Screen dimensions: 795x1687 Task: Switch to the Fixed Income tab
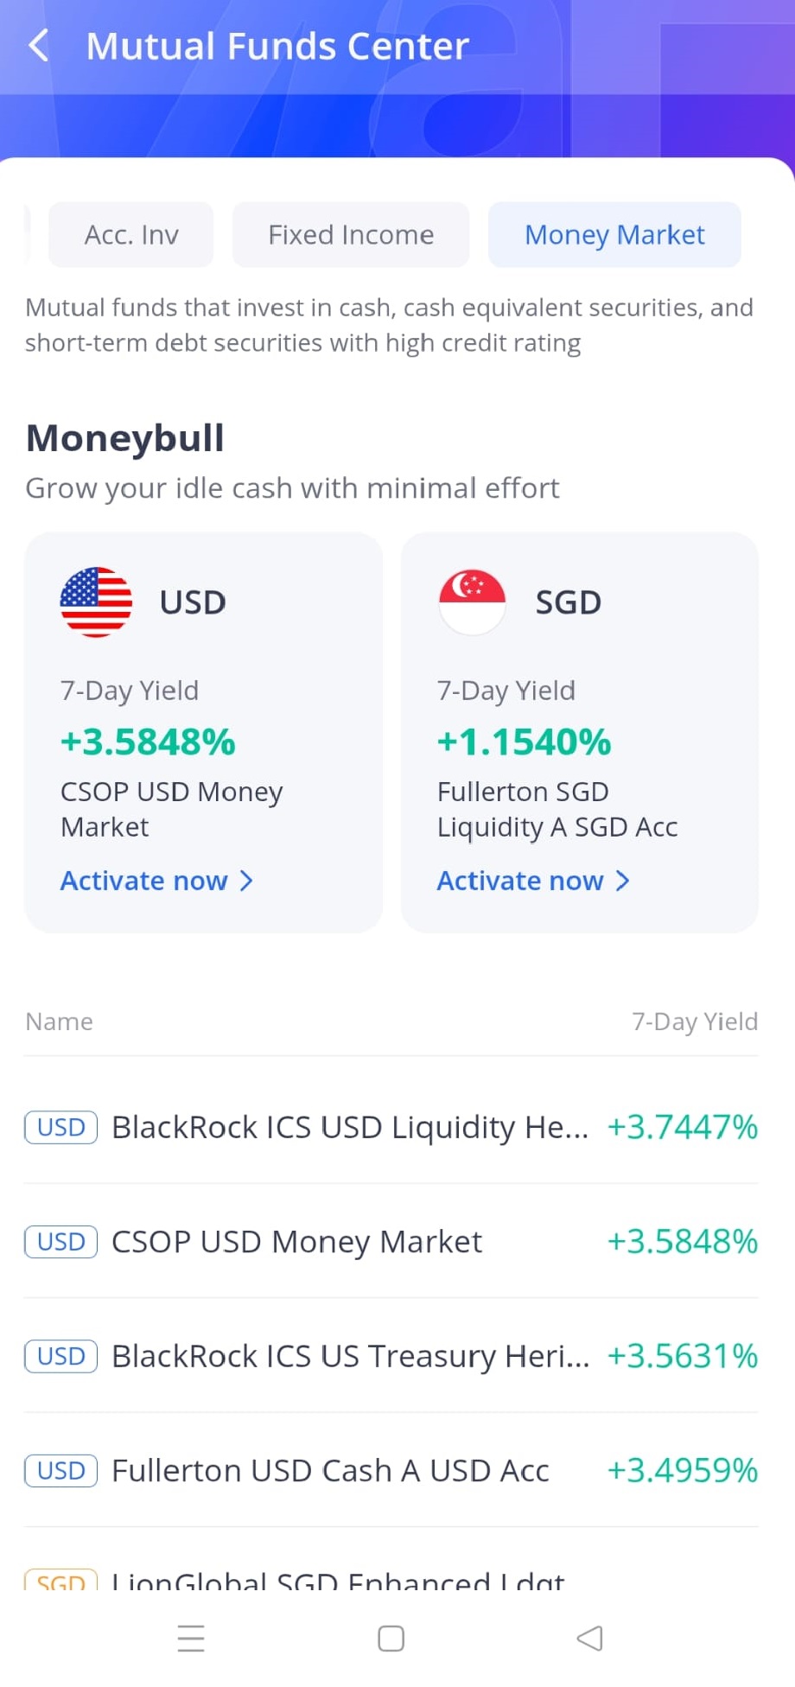pos(351,234)
